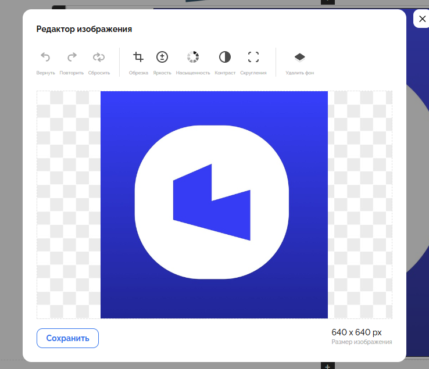Click the left transparent checkered area
The height and width of the screenshot is (369, 429).
(69, 203)
